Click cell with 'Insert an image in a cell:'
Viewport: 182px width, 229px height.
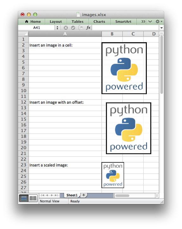point(65,45)
